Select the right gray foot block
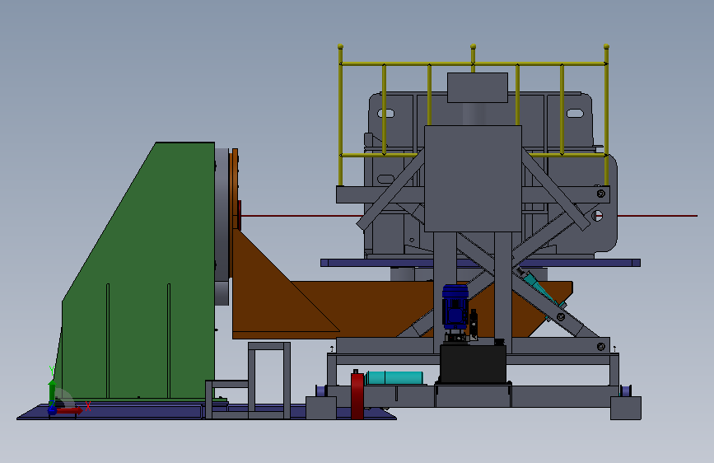714x463 pixels. [x=626, y=408]
